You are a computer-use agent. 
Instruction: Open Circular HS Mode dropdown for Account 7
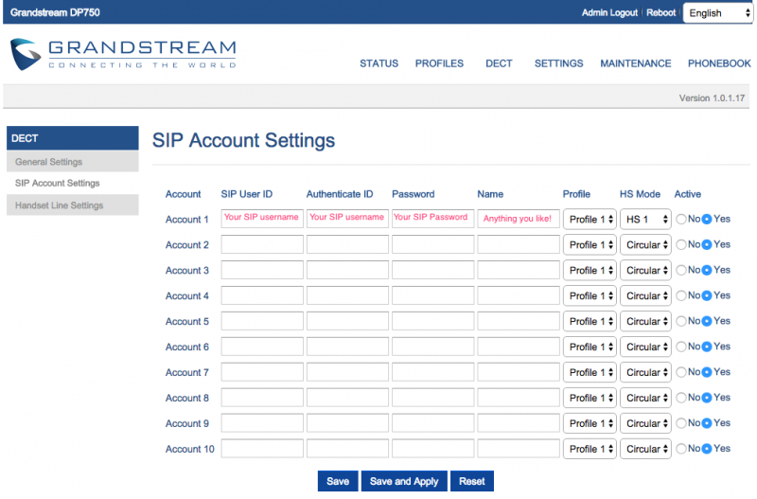645,372
